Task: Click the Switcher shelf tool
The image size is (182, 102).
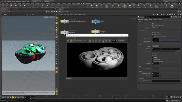Action: 167,6
